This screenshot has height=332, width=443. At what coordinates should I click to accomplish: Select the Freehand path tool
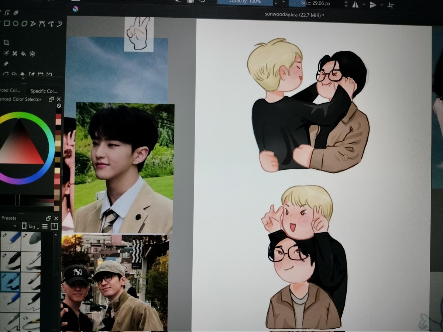(51, 24)
